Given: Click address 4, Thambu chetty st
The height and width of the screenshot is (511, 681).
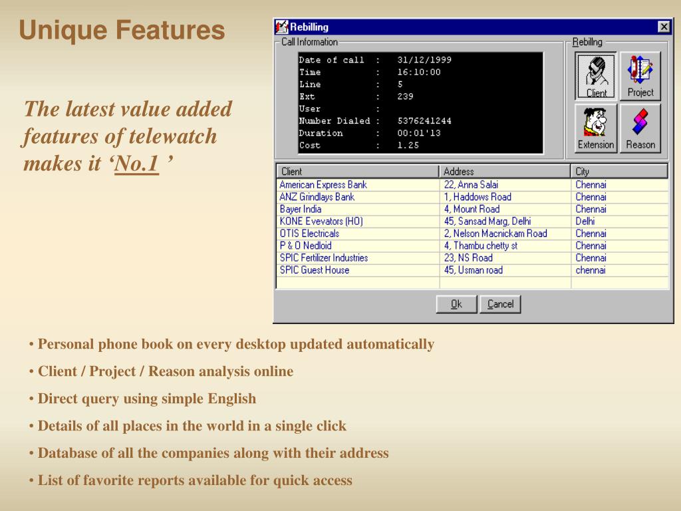Looking at the screenshot, I should tap(480, 246).
